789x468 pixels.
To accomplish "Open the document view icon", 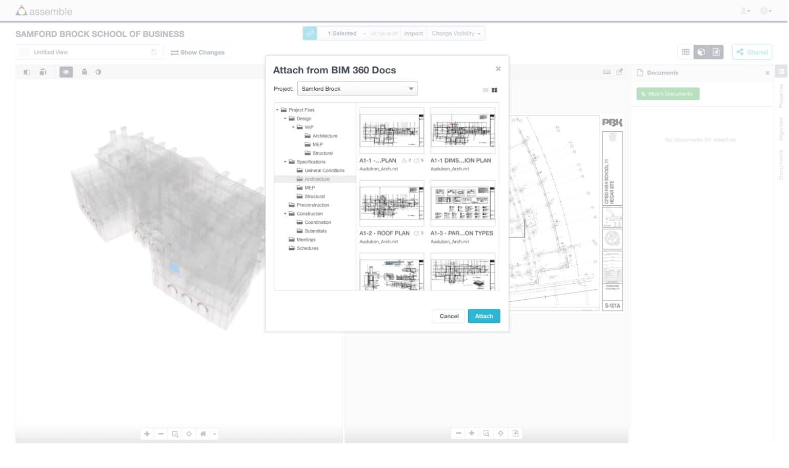I will (716, 51).
